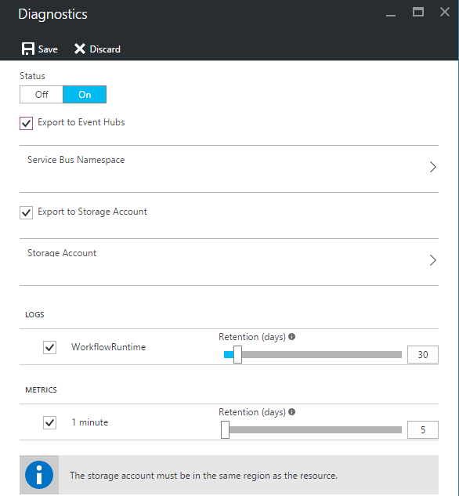Uncheck the 1 minute metrics checkbox
Image resolution: width=459 pixels, height=496 pixels.
49,422
